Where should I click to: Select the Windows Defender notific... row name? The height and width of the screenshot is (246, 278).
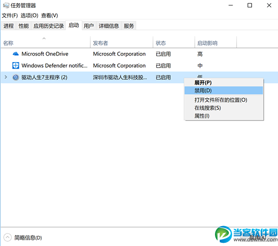(x=54, y=66)
